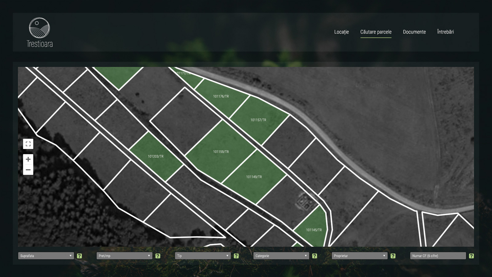
Task: Toggle fullscreen map view
Action: tap(28, 144)
